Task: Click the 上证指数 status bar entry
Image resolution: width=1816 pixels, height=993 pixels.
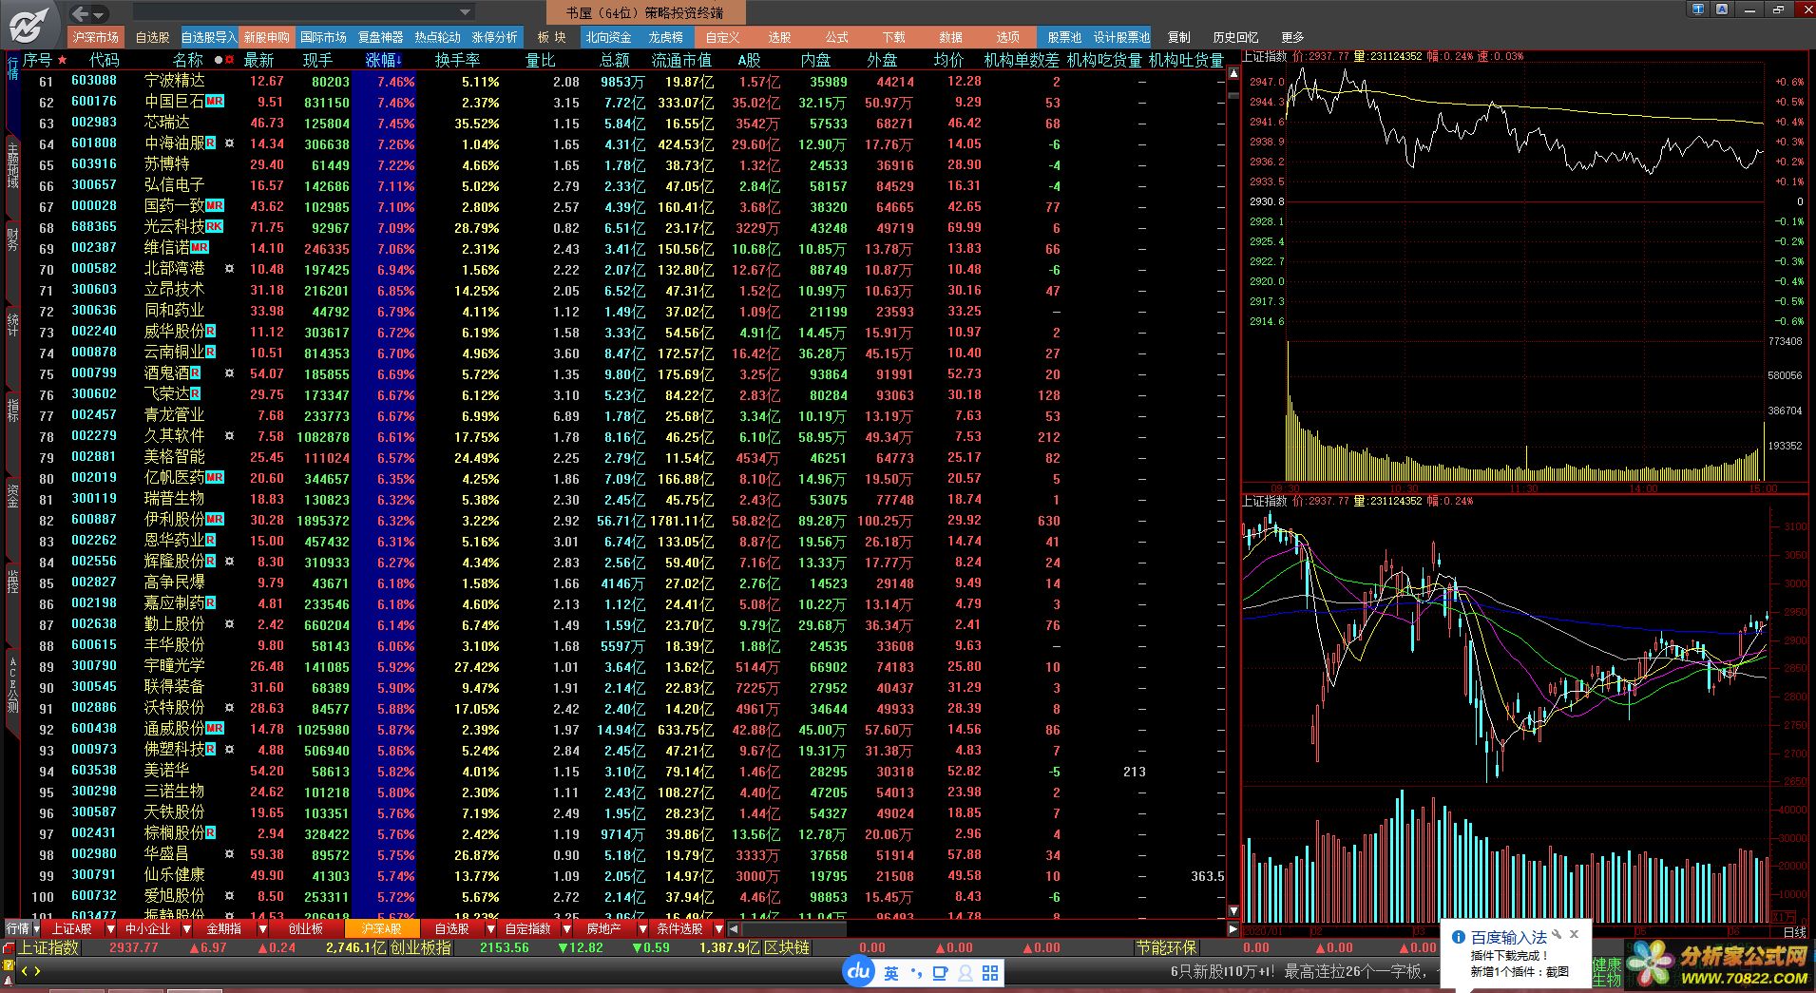Action: pos(48,947)
